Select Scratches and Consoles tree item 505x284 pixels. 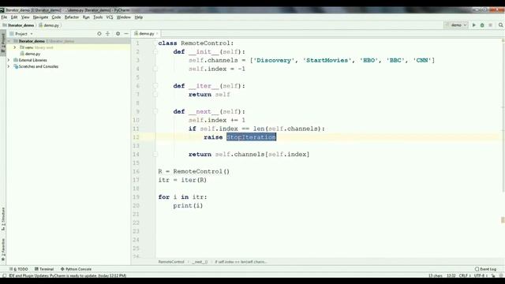36,66
